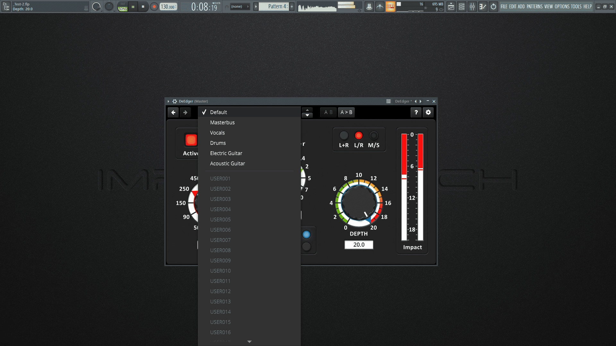Choose the Vocals preset
This screenshot has width=616, height=346.
(249, 133)
